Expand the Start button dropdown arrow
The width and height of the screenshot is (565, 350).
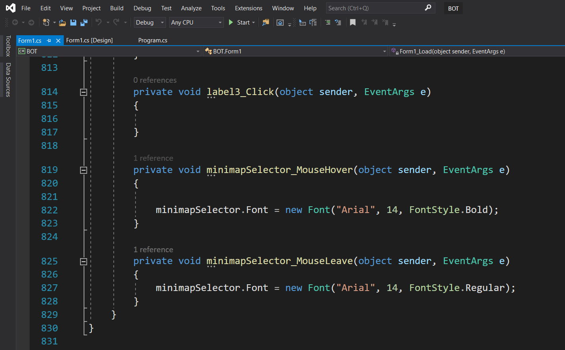tap(254, 23)
